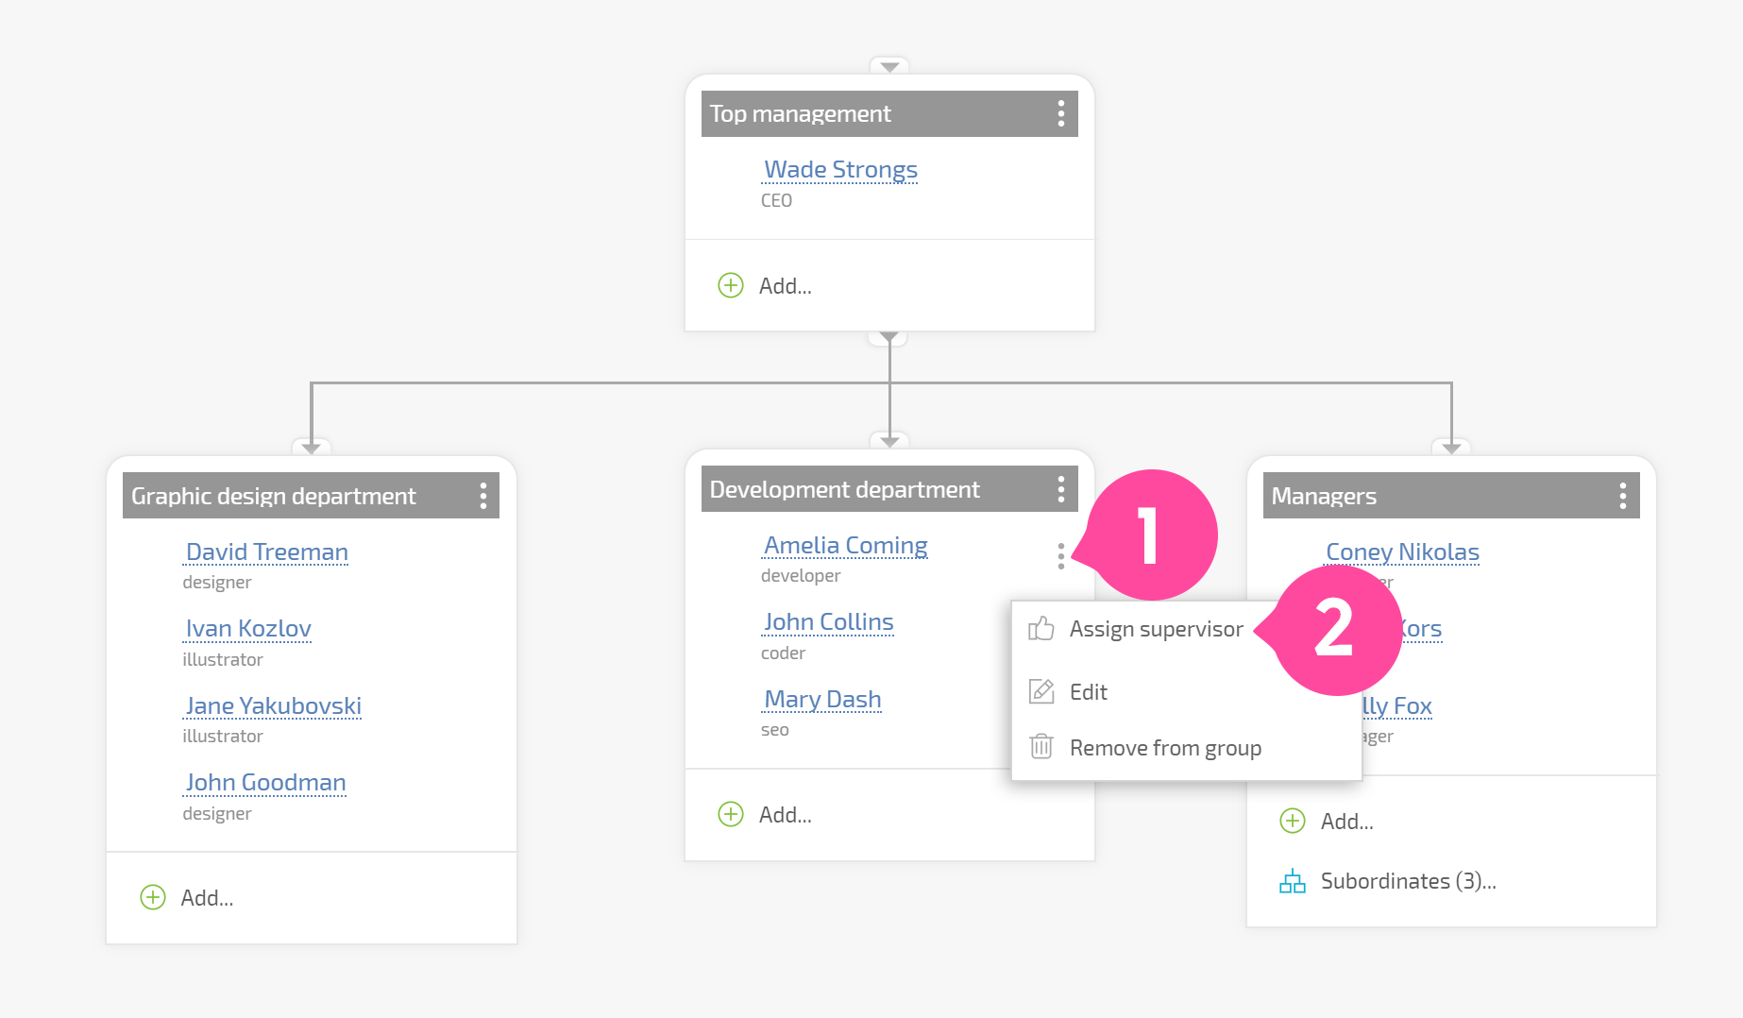The width and height of the screenshot is (1743, 1018).
Task: Open David Treeman employee link
Action: click(266, 552)
